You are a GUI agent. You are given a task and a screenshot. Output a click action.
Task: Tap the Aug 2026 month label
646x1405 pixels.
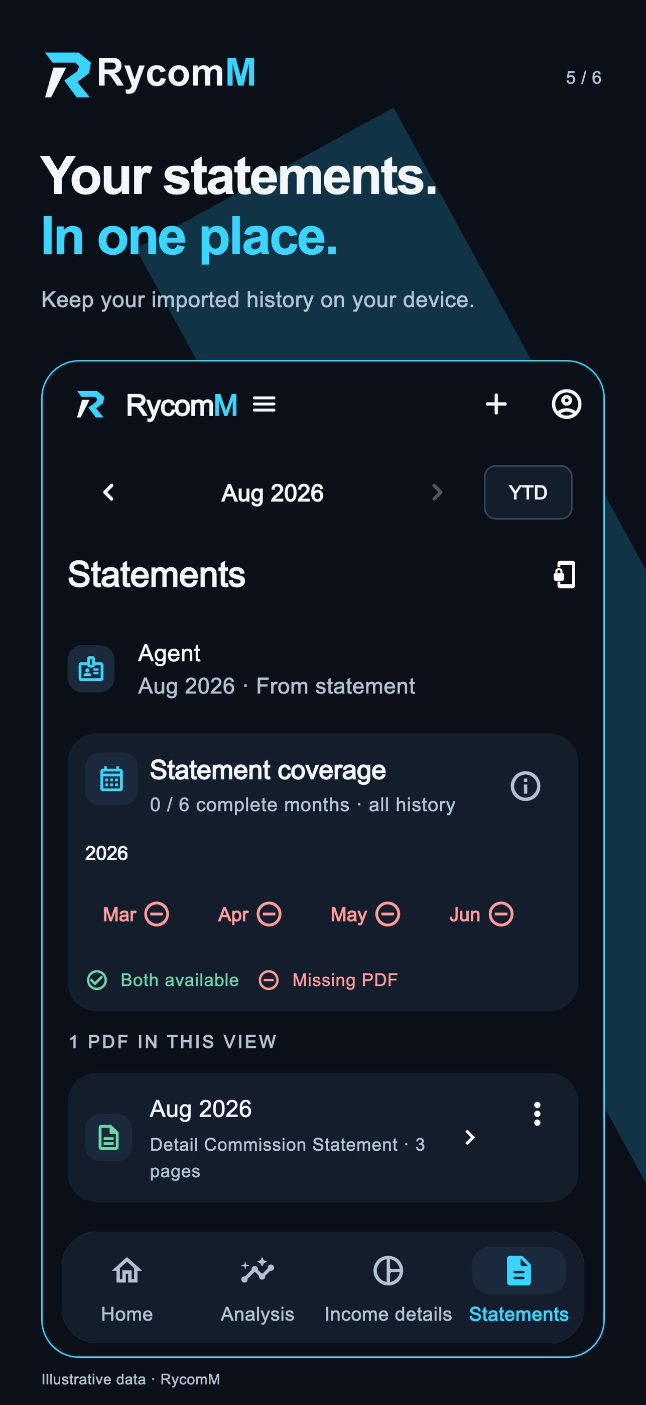click(x=273, y=493)
